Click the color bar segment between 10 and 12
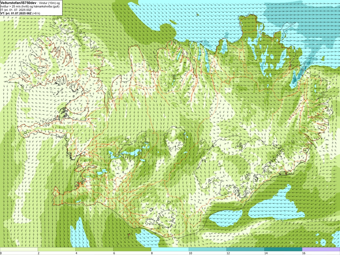Viewport: 340px width, 255px height. tap(208, 249)
